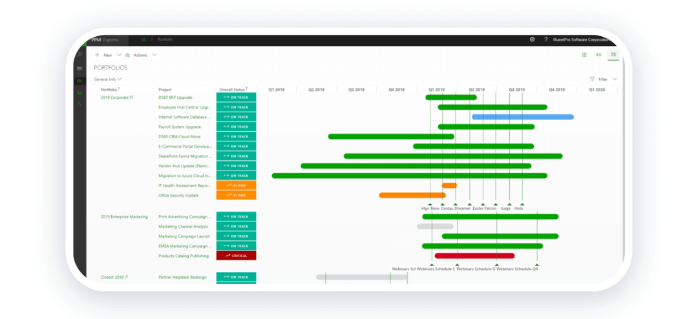Open the Vendor Hub Update project
698x319 pixels.
[x=185, y=166]
